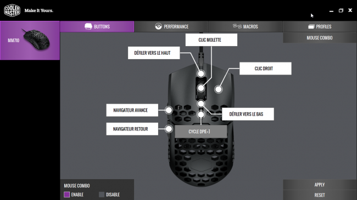Viewport: 357px width, 200px height.
Task: Select the MM710 mouse device thumbnail
Action: coord(30,41)
